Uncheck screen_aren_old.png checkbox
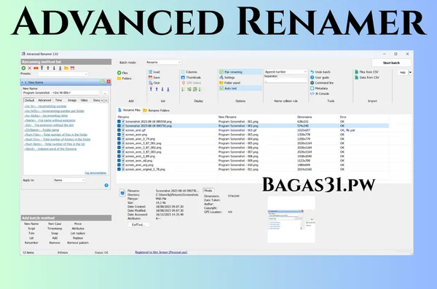The image size is (437, 289). click(x=119, y=161)
